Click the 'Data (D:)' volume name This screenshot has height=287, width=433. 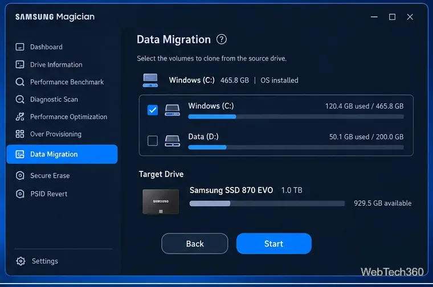point(203,137)
